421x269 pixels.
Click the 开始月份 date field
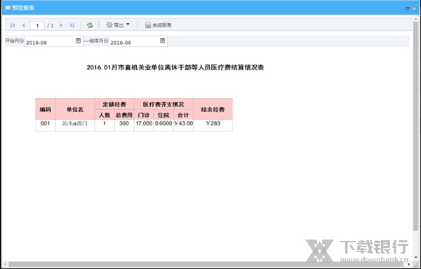[x=53, y=41]
